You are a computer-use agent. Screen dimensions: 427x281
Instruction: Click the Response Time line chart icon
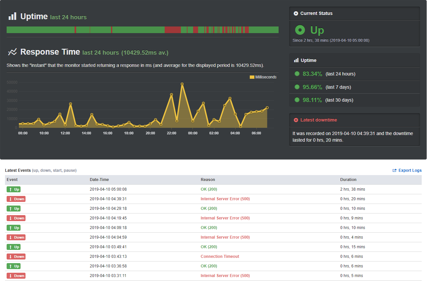click(12, 52)
